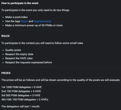Select the 3rd prize 500 PGM line

(x=21, y=95)
